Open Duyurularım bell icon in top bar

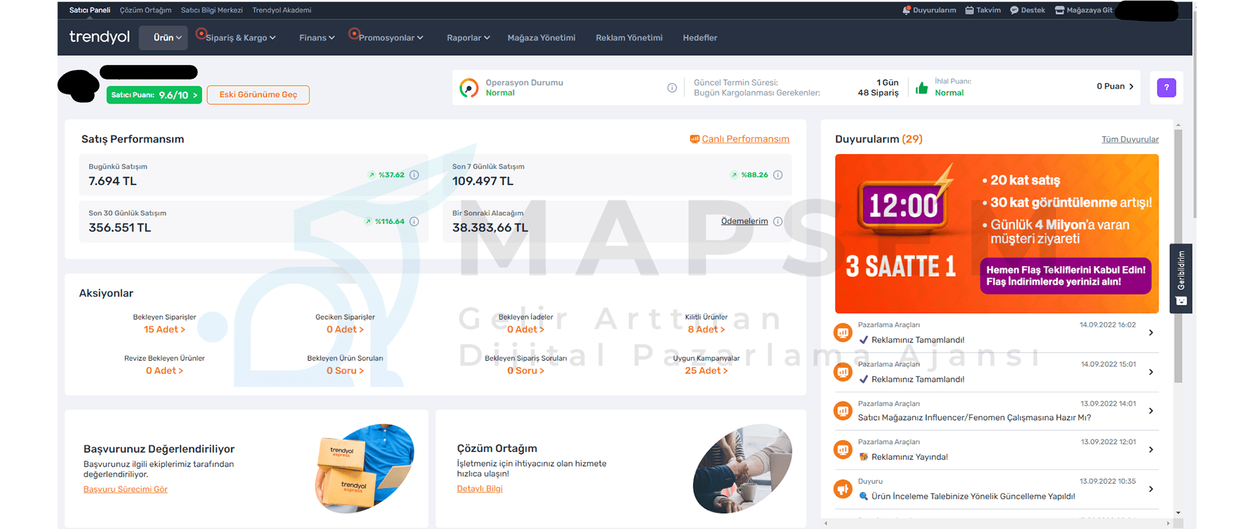[x=906, y=10]
